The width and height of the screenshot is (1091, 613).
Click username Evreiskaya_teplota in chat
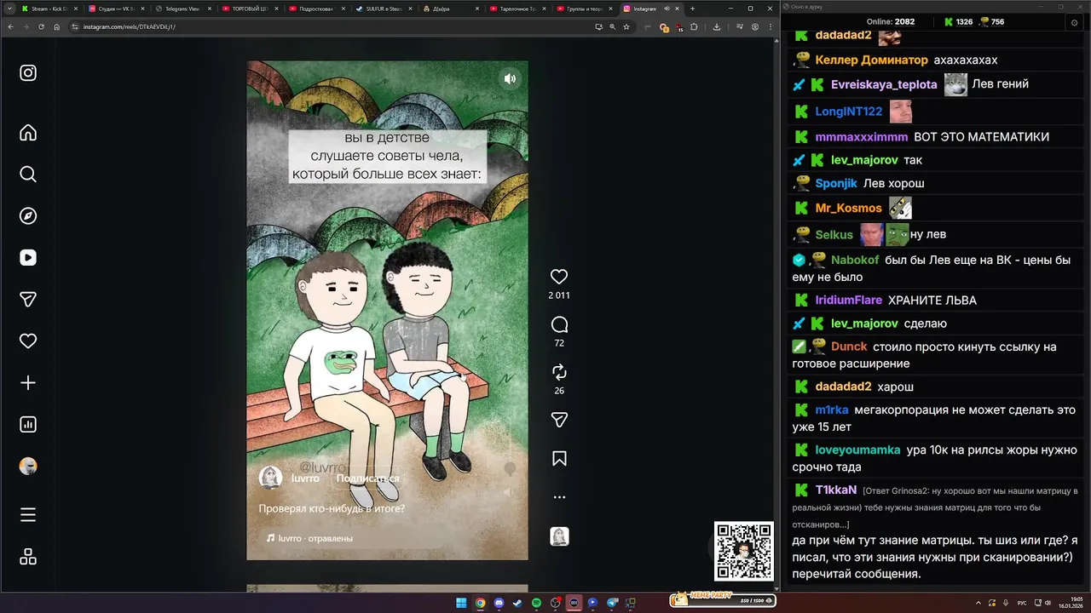[x=884, y=84]
